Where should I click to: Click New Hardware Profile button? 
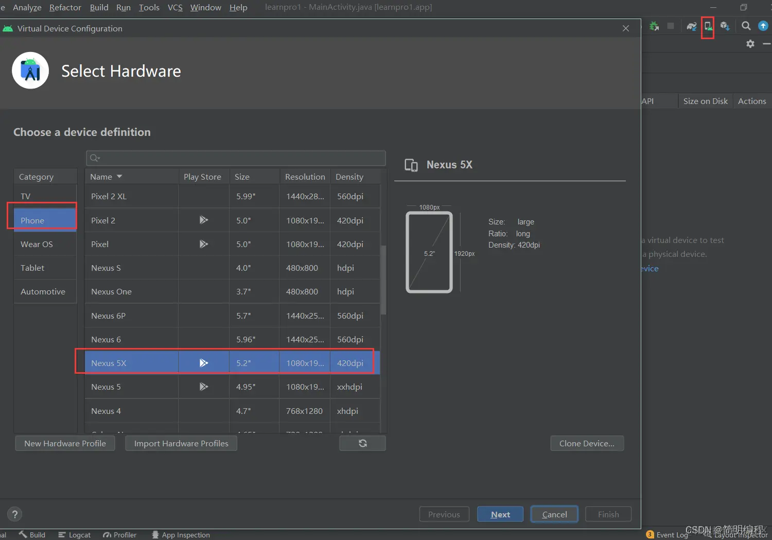[x=65, y=443]
